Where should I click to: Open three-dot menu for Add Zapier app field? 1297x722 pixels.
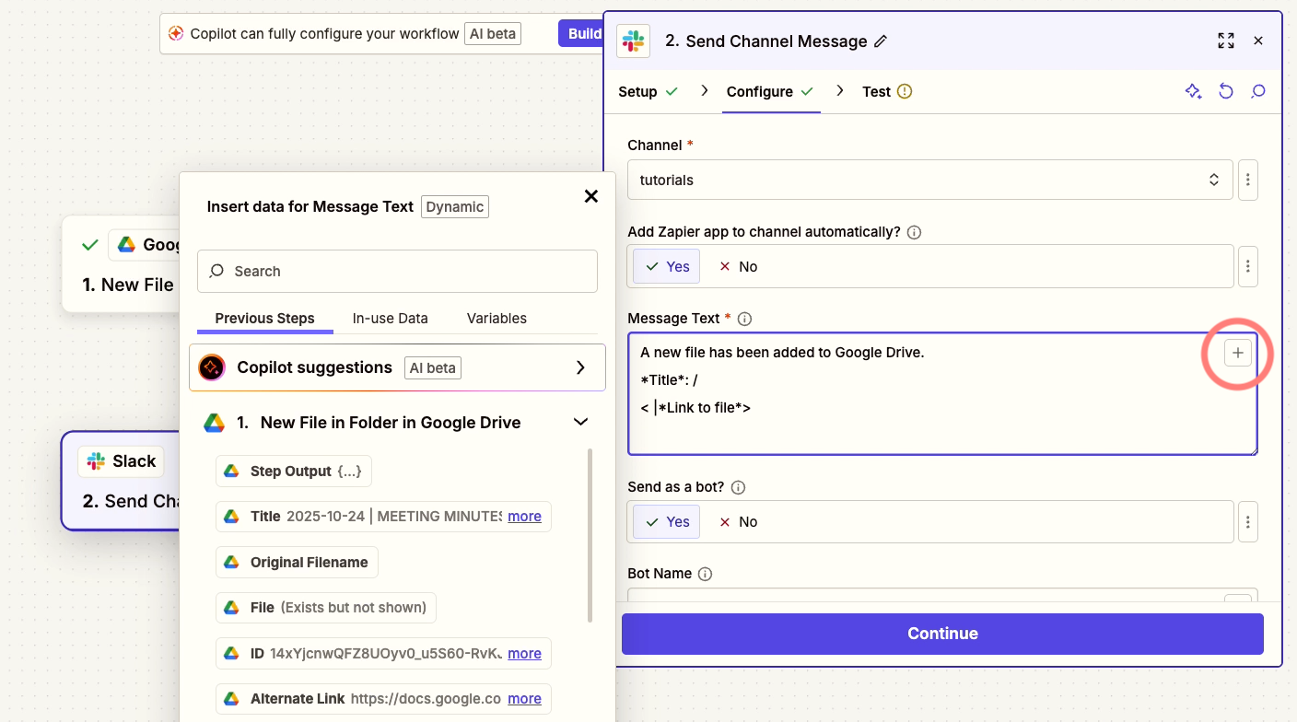tap(1248, 266)
